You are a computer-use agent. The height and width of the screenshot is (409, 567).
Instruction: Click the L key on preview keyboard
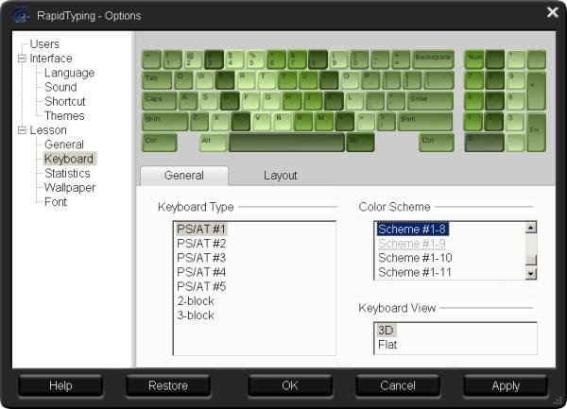click(354, 101)
